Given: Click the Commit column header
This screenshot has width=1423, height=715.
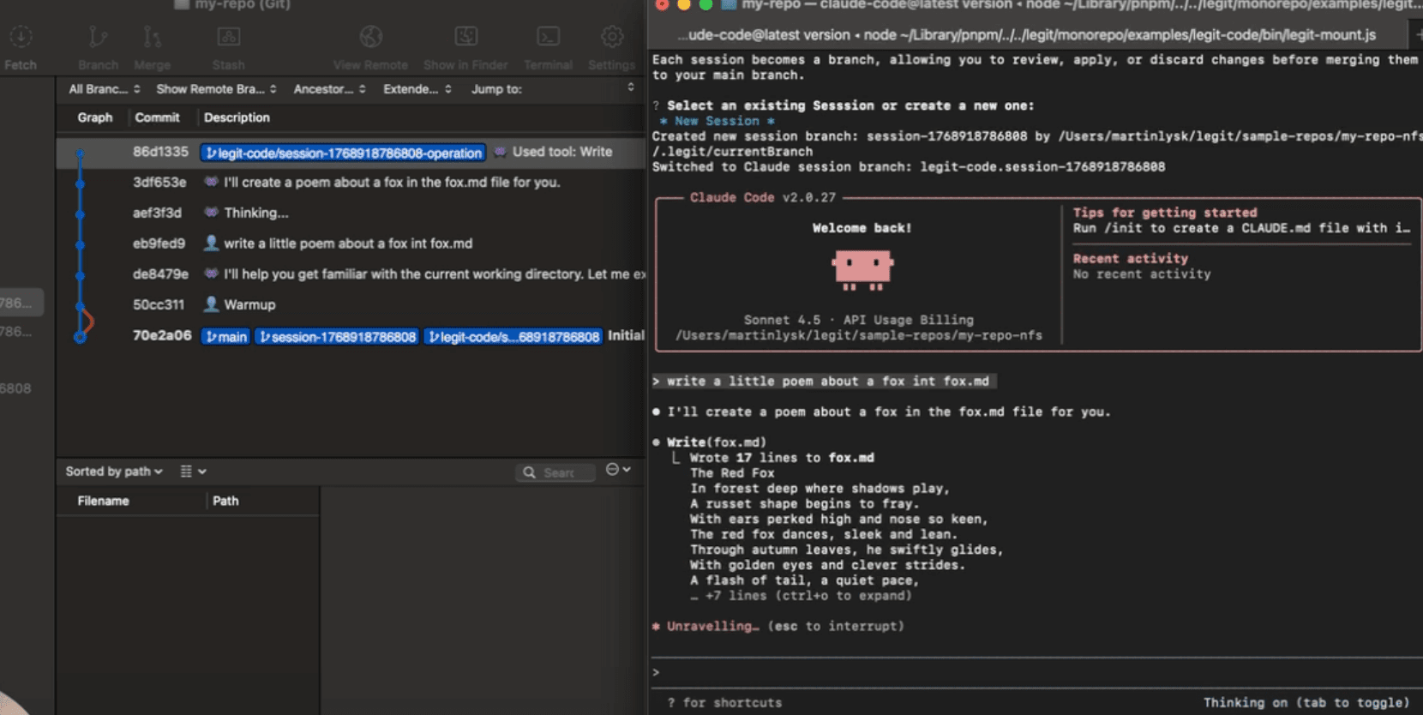Looking at the screenshot, I should 157,117.
